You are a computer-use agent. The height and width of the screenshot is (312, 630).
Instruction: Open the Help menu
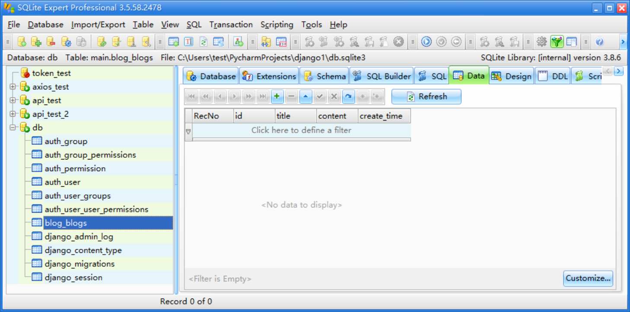point(338,25)
